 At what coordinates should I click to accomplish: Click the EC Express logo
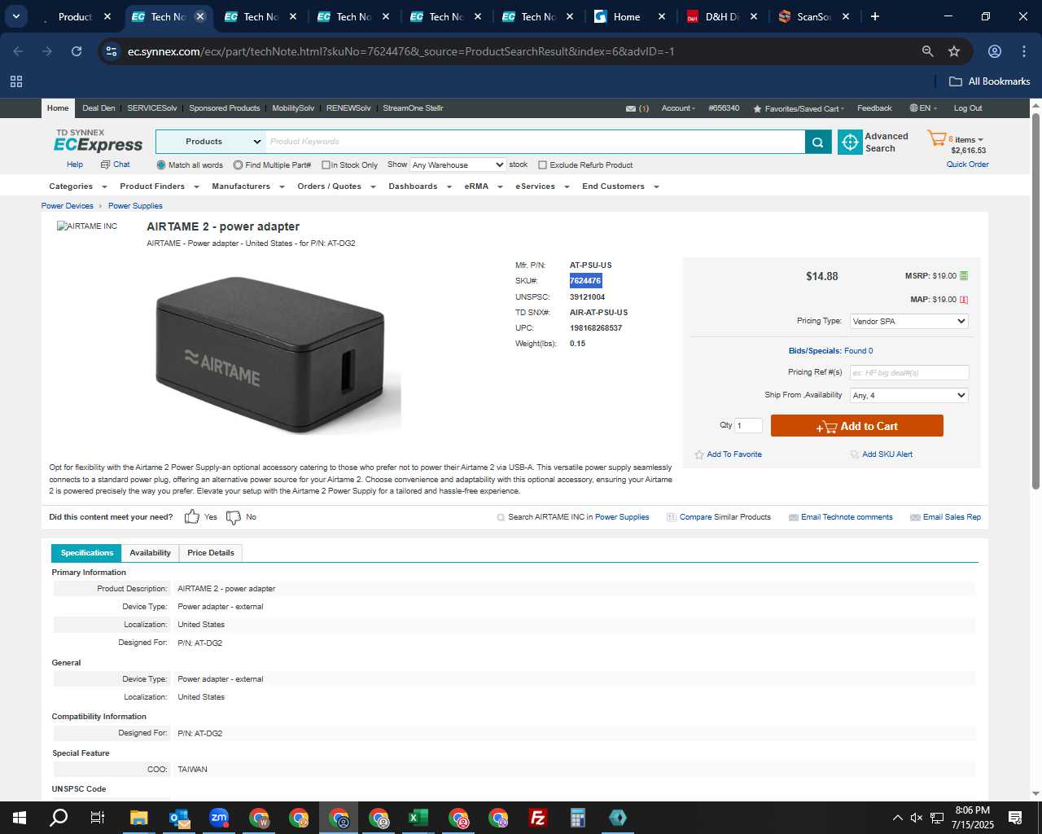[x=98, y=141]
